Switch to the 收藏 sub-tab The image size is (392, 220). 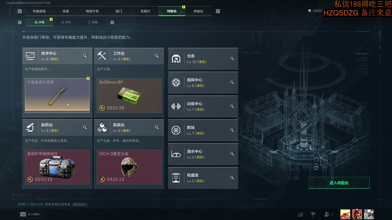click(93, 22)
